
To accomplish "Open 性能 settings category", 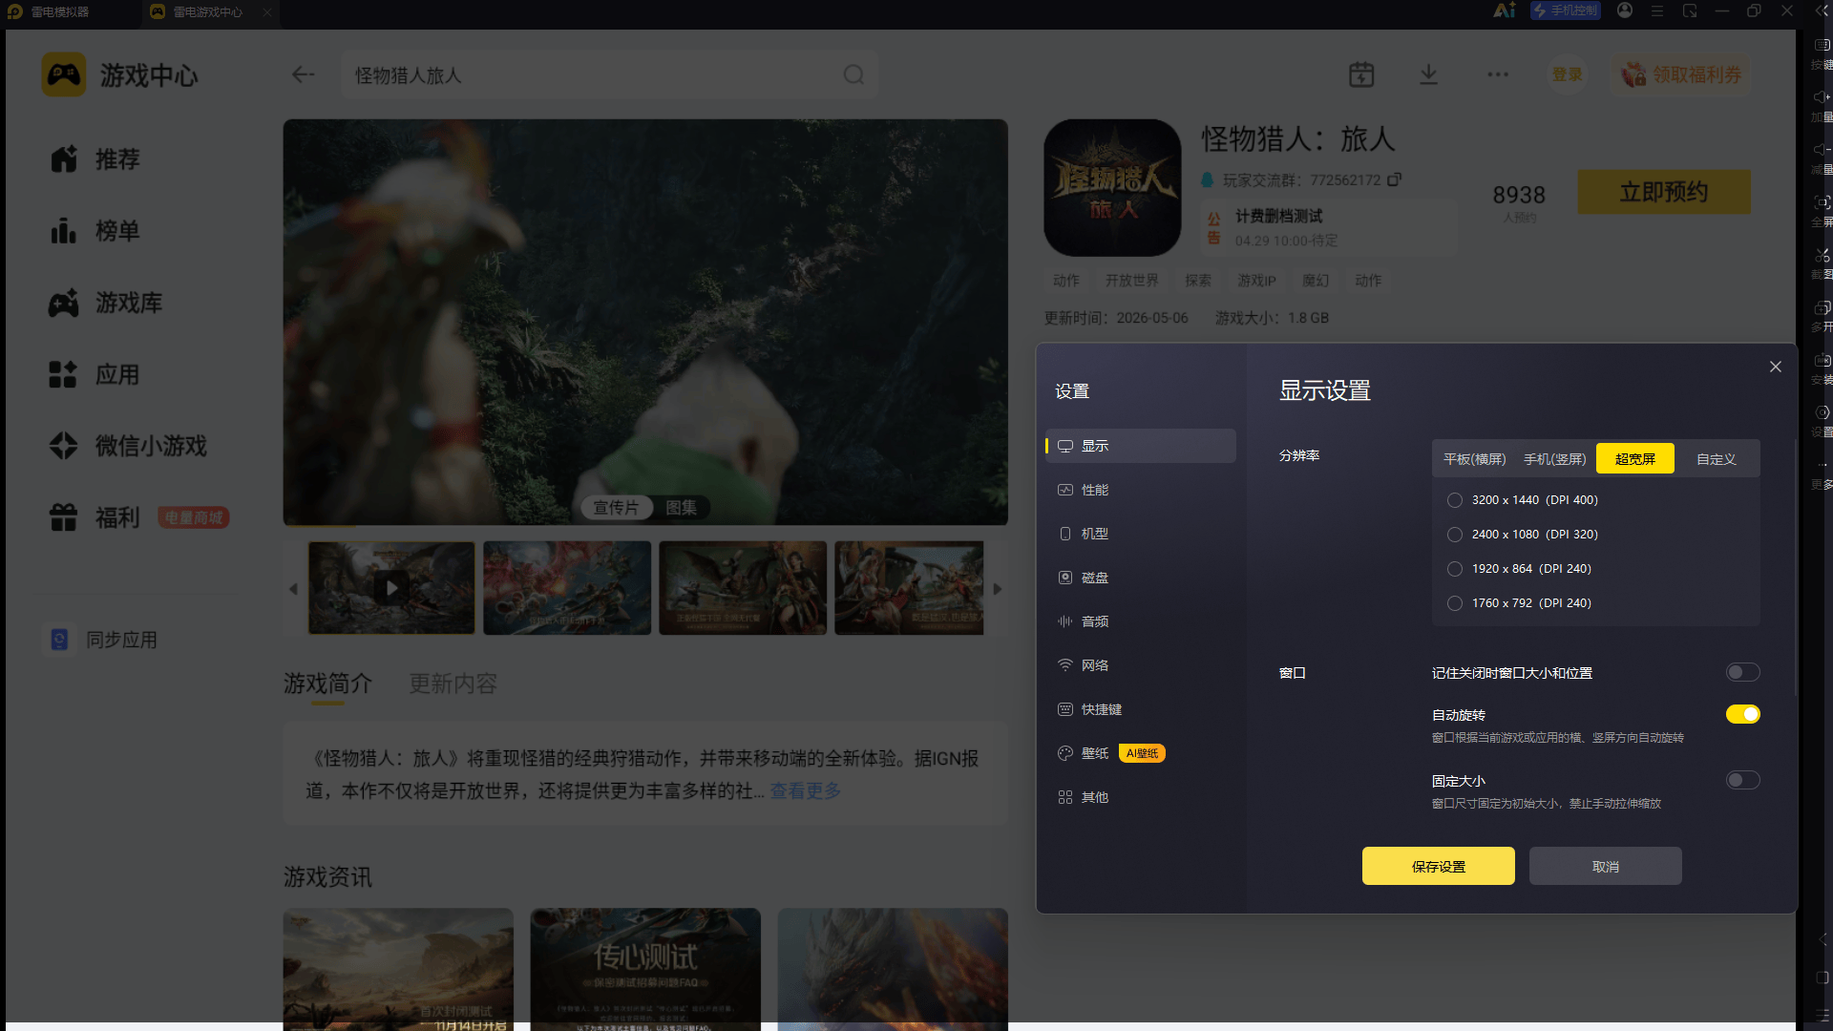I will pyautogui.click(x=1141, y=490).
